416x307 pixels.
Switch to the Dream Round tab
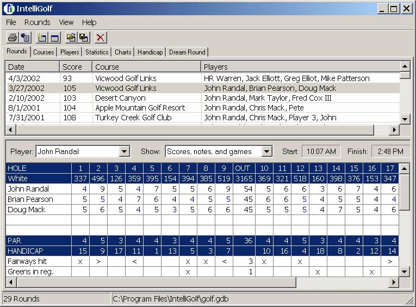(x=187, y=52)
